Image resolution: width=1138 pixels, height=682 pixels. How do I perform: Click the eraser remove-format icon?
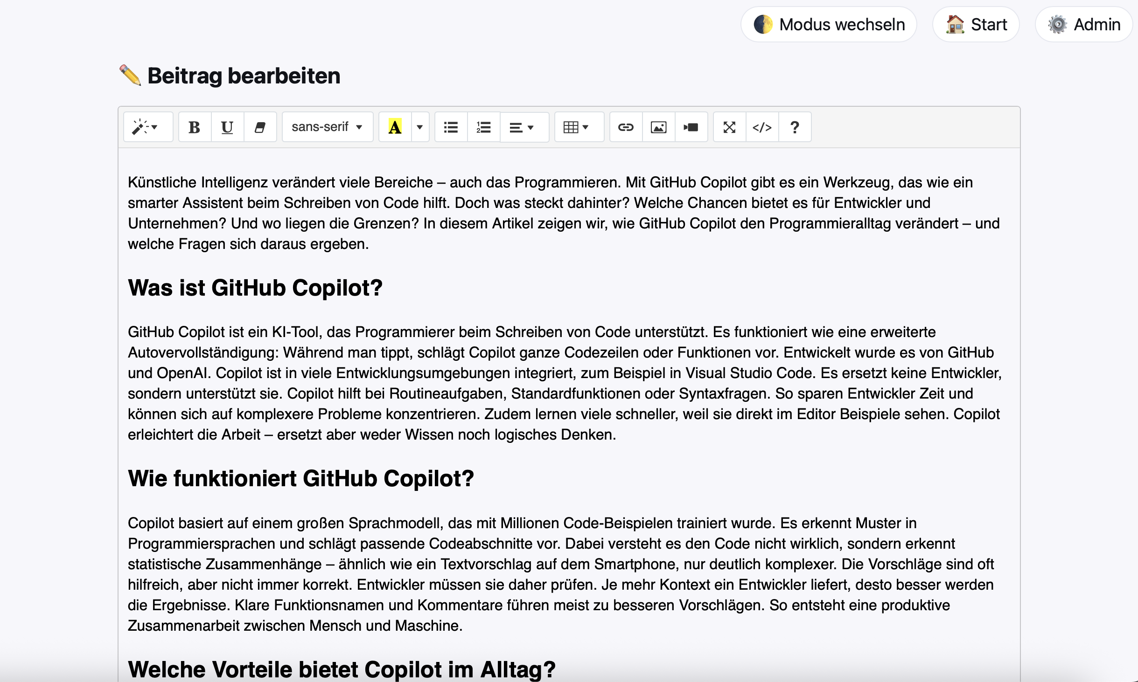click(x=260, y=127)
